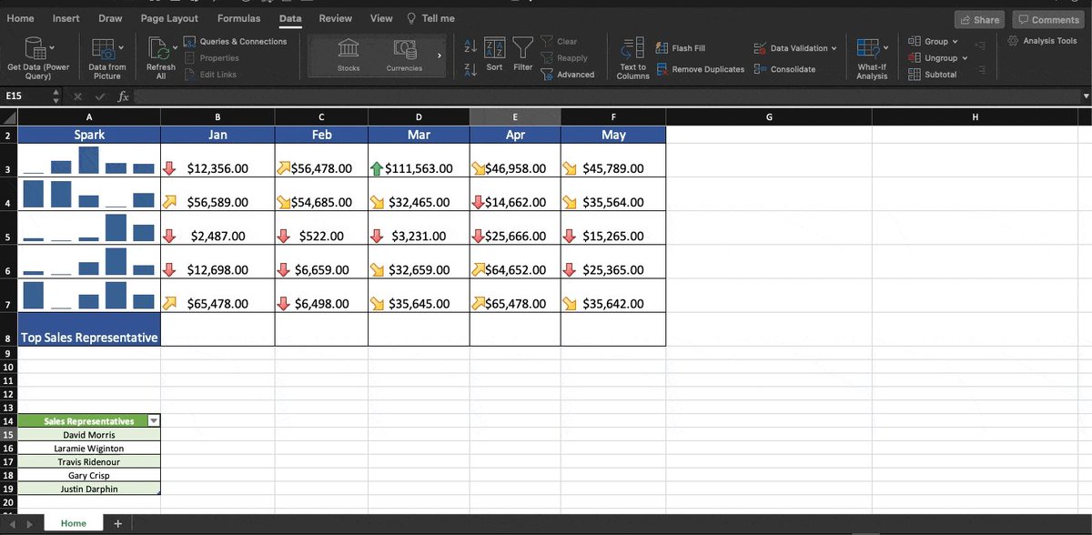Select the Top Sales Representative cell
This screenshot has height=535, width=1092.
point(89,329)
